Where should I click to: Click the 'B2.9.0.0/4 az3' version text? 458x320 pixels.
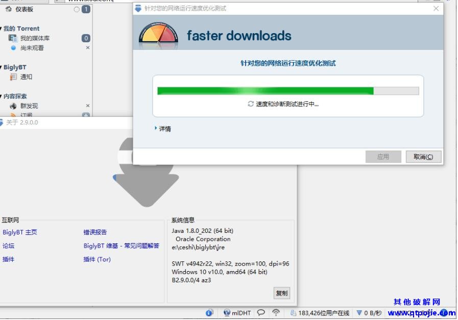coord(191,280)
